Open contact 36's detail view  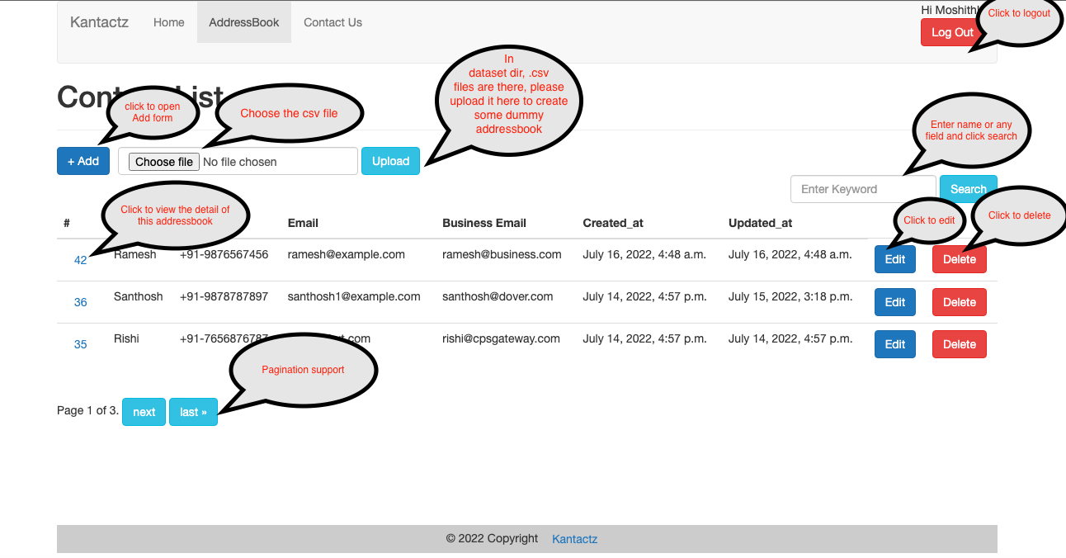click(x=80, y=302)
